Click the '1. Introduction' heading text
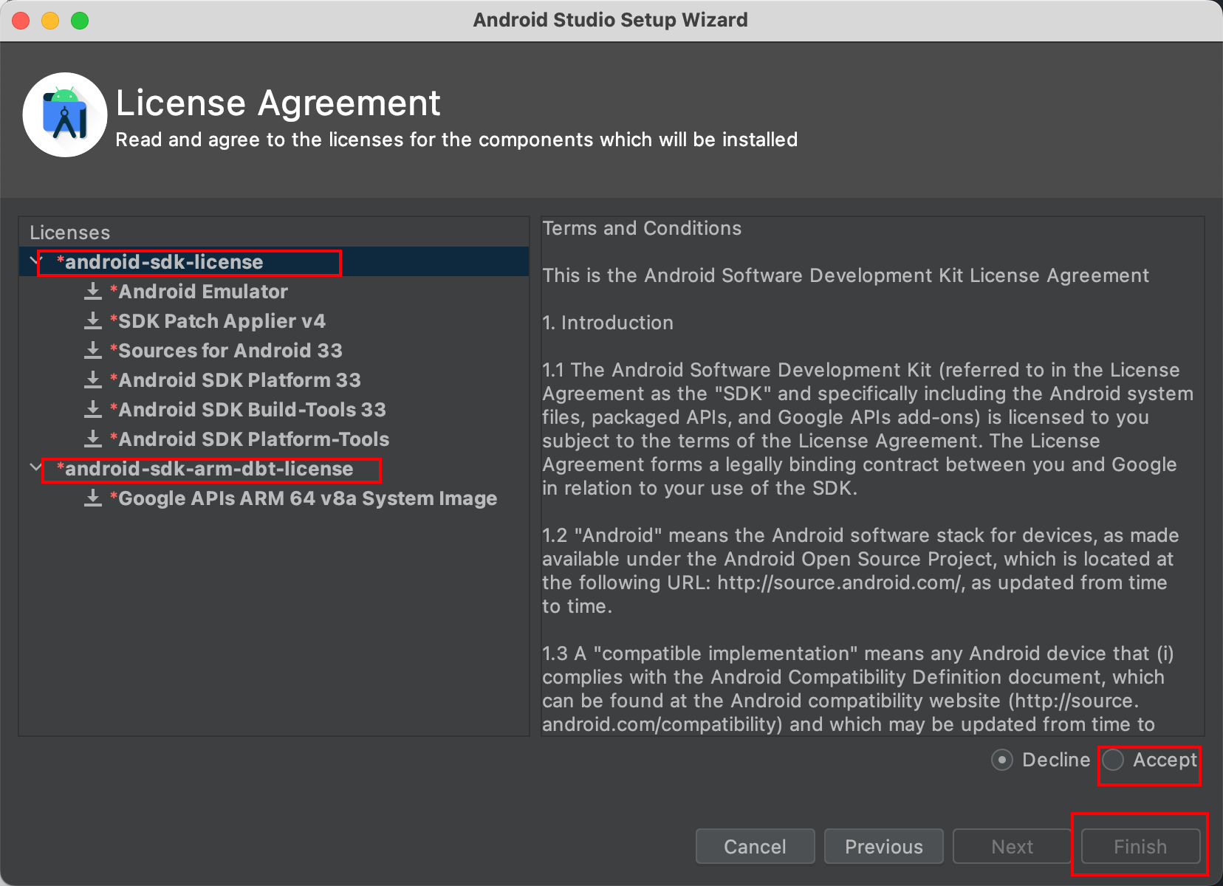The height and width of the screenshot is (886, 1223). click(608, 323)
